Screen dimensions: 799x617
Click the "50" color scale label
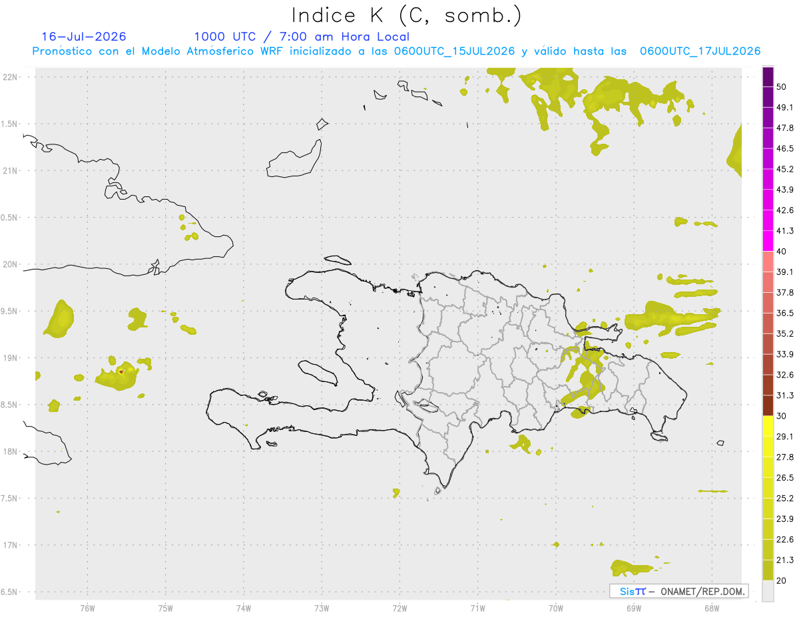click(782, 87)
